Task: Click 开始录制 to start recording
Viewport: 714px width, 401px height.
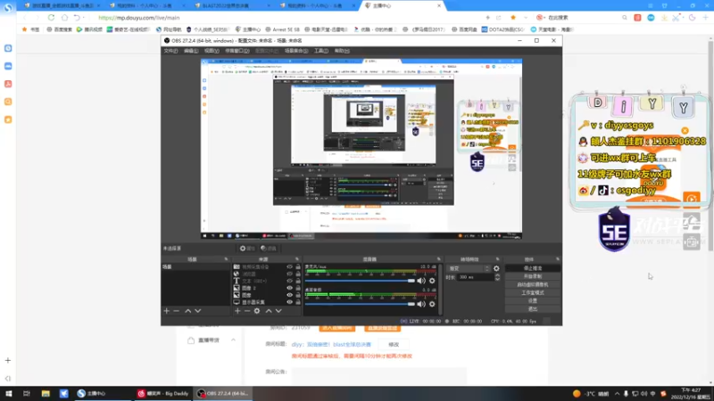Action: click(x=533, y=276)
